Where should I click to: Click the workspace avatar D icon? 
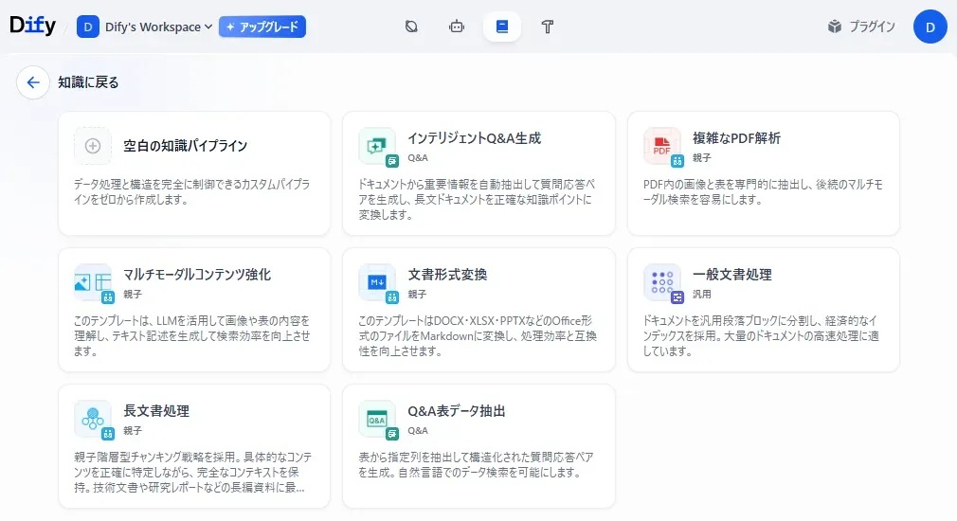click(88, 27)
